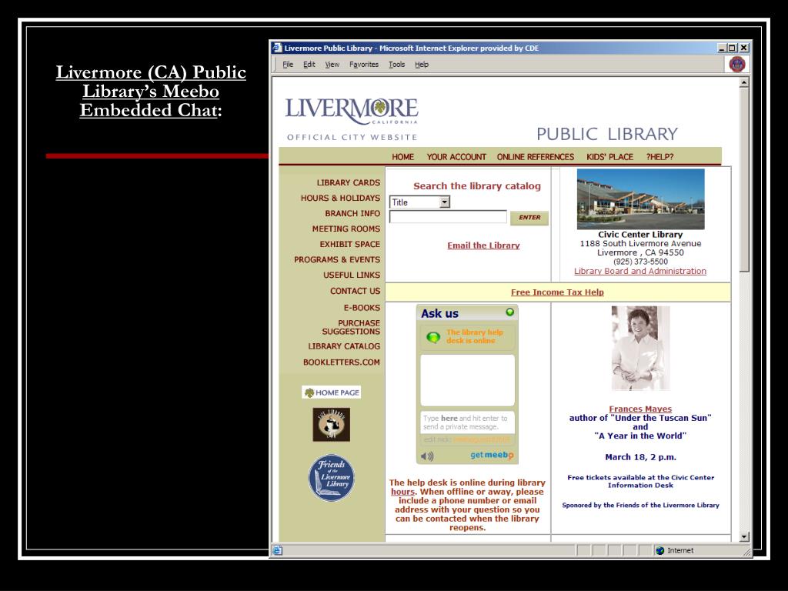
Task: Open LIBRARY CARDS sidebar link
Action: 349,182
